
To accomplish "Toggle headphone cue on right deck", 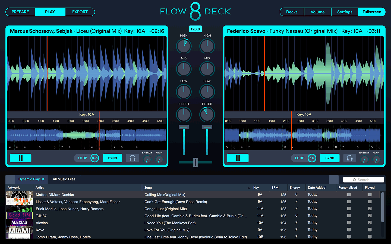I will coord(350,158).
